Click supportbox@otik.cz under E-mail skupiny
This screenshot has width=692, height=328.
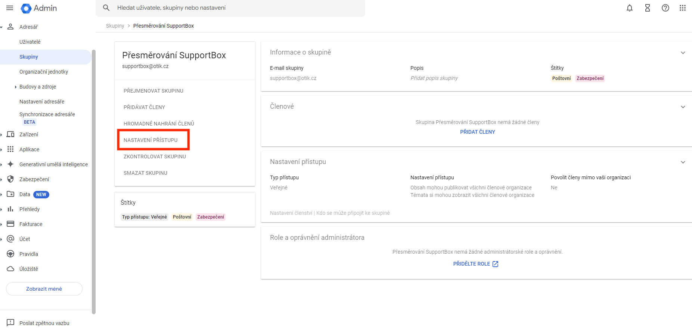[293, 78]
